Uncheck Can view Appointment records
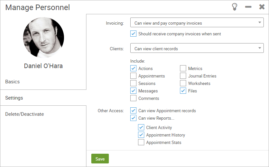 pyautogui.click(x=133, y=111)
